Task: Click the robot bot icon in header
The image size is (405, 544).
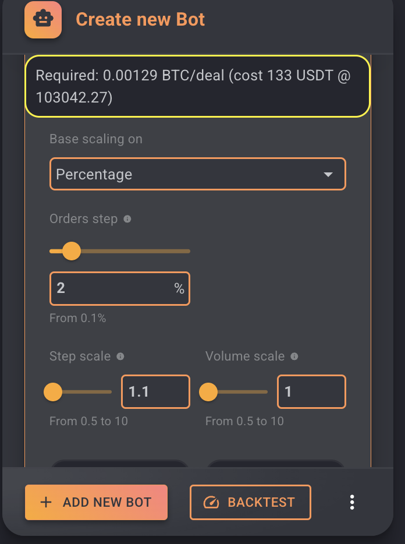Action: click(x=43, y=19)
